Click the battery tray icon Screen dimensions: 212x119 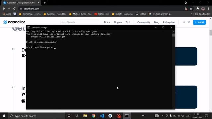[x=175, y=116]
